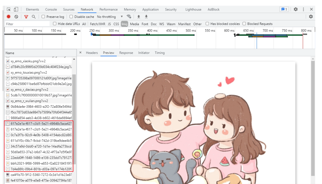Toggle the device toolbar icon
Image resolution: width=322 pixels, height=184 pixels.
tap(16, 9)
